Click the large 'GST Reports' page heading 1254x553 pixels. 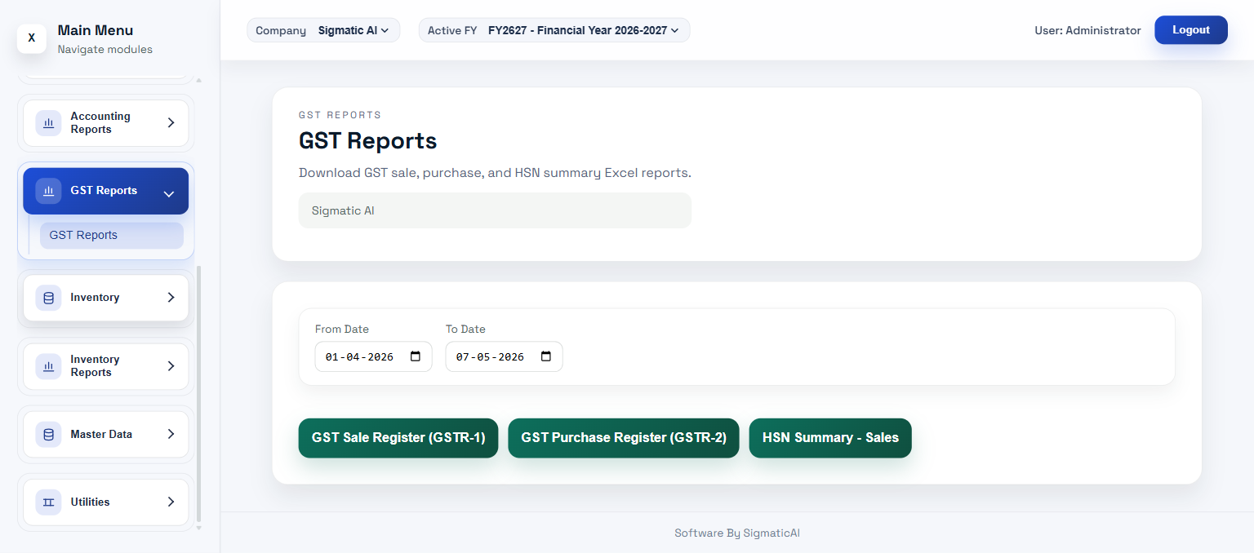(x=368, y=140)
